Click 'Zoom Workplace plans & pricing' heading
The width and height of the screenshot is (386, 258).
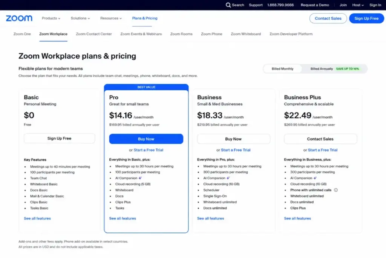(x=77, y=56)
